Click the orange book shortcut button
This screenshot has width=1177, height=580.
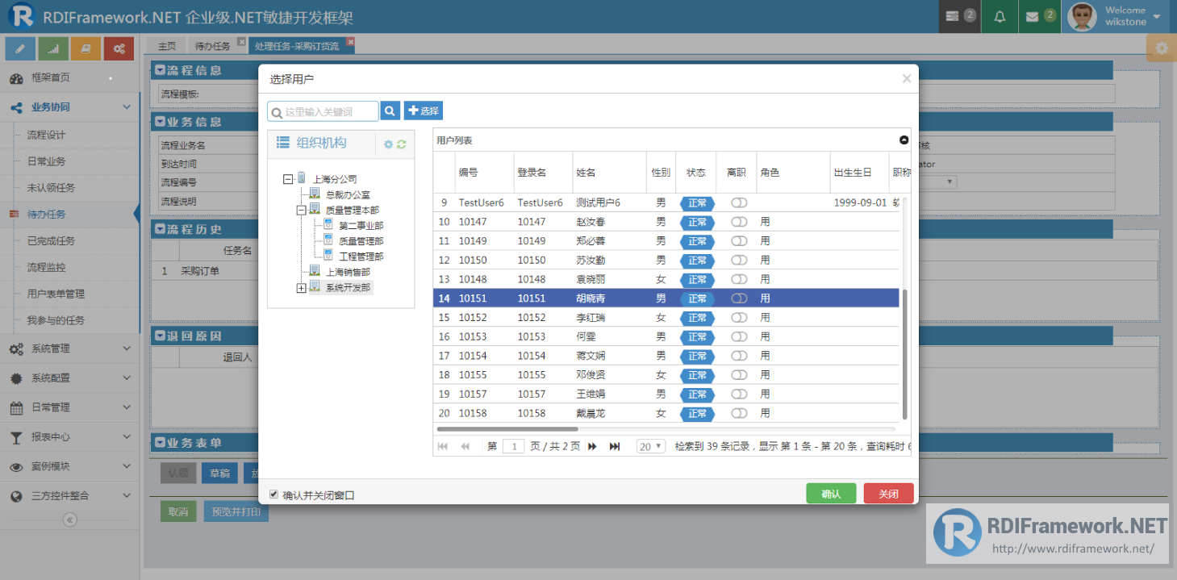[86, 49]
